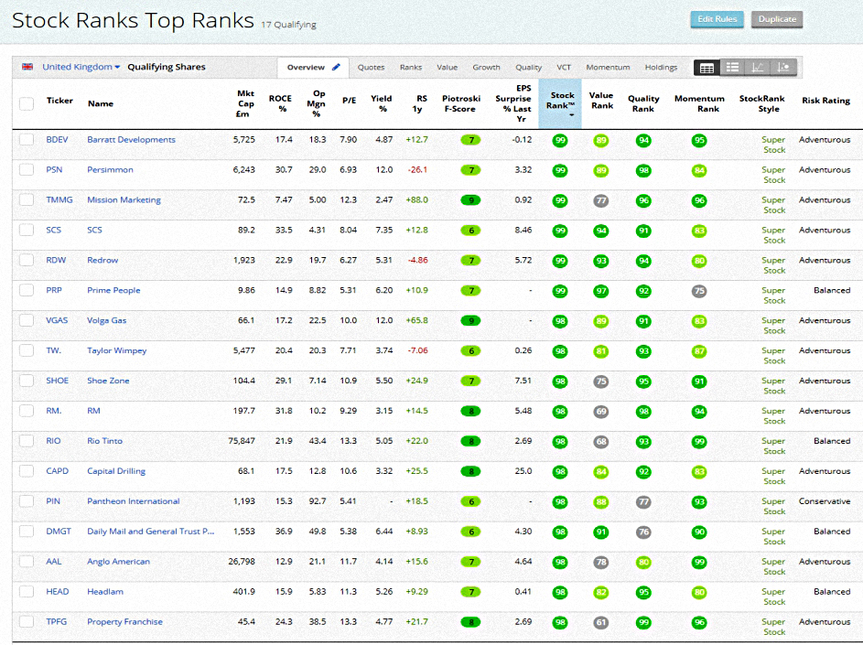Click Redrow Stock Rank 99 badge
This screenshot has width=863, height=645.
click(560, 261)
